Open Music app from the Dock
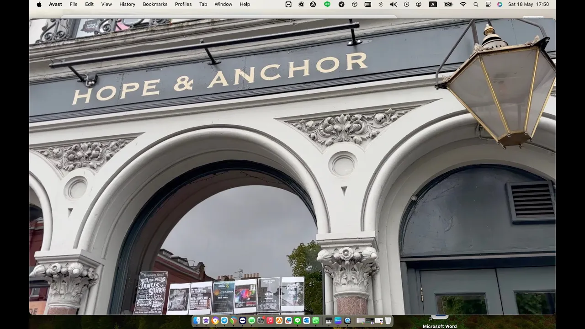This screenshot has width=585, height=329. [270, 321]
